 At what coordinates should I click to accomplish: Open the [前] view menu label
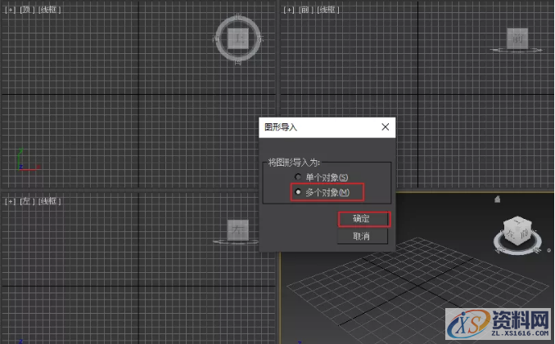(x=305, y=10)
